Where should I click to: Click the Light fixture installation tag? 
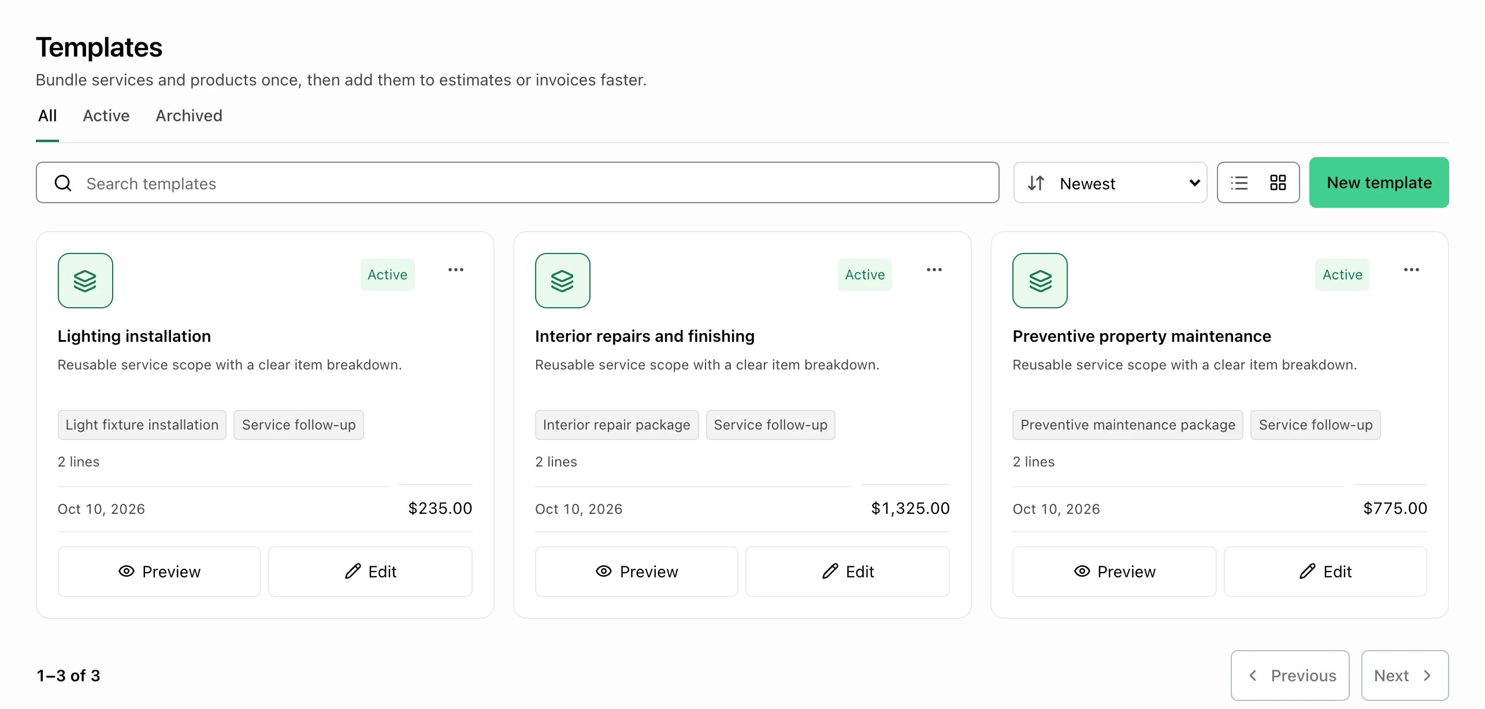[x=142, y=425]
